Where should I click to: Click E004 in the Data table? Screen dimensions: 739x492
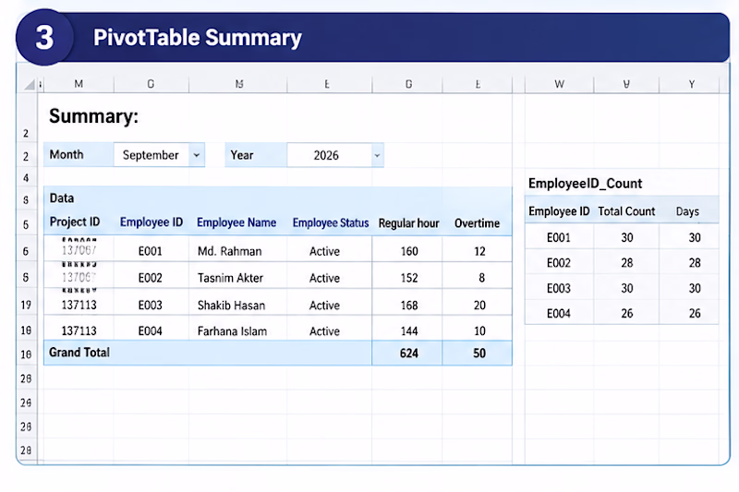[x=151, y=331]
